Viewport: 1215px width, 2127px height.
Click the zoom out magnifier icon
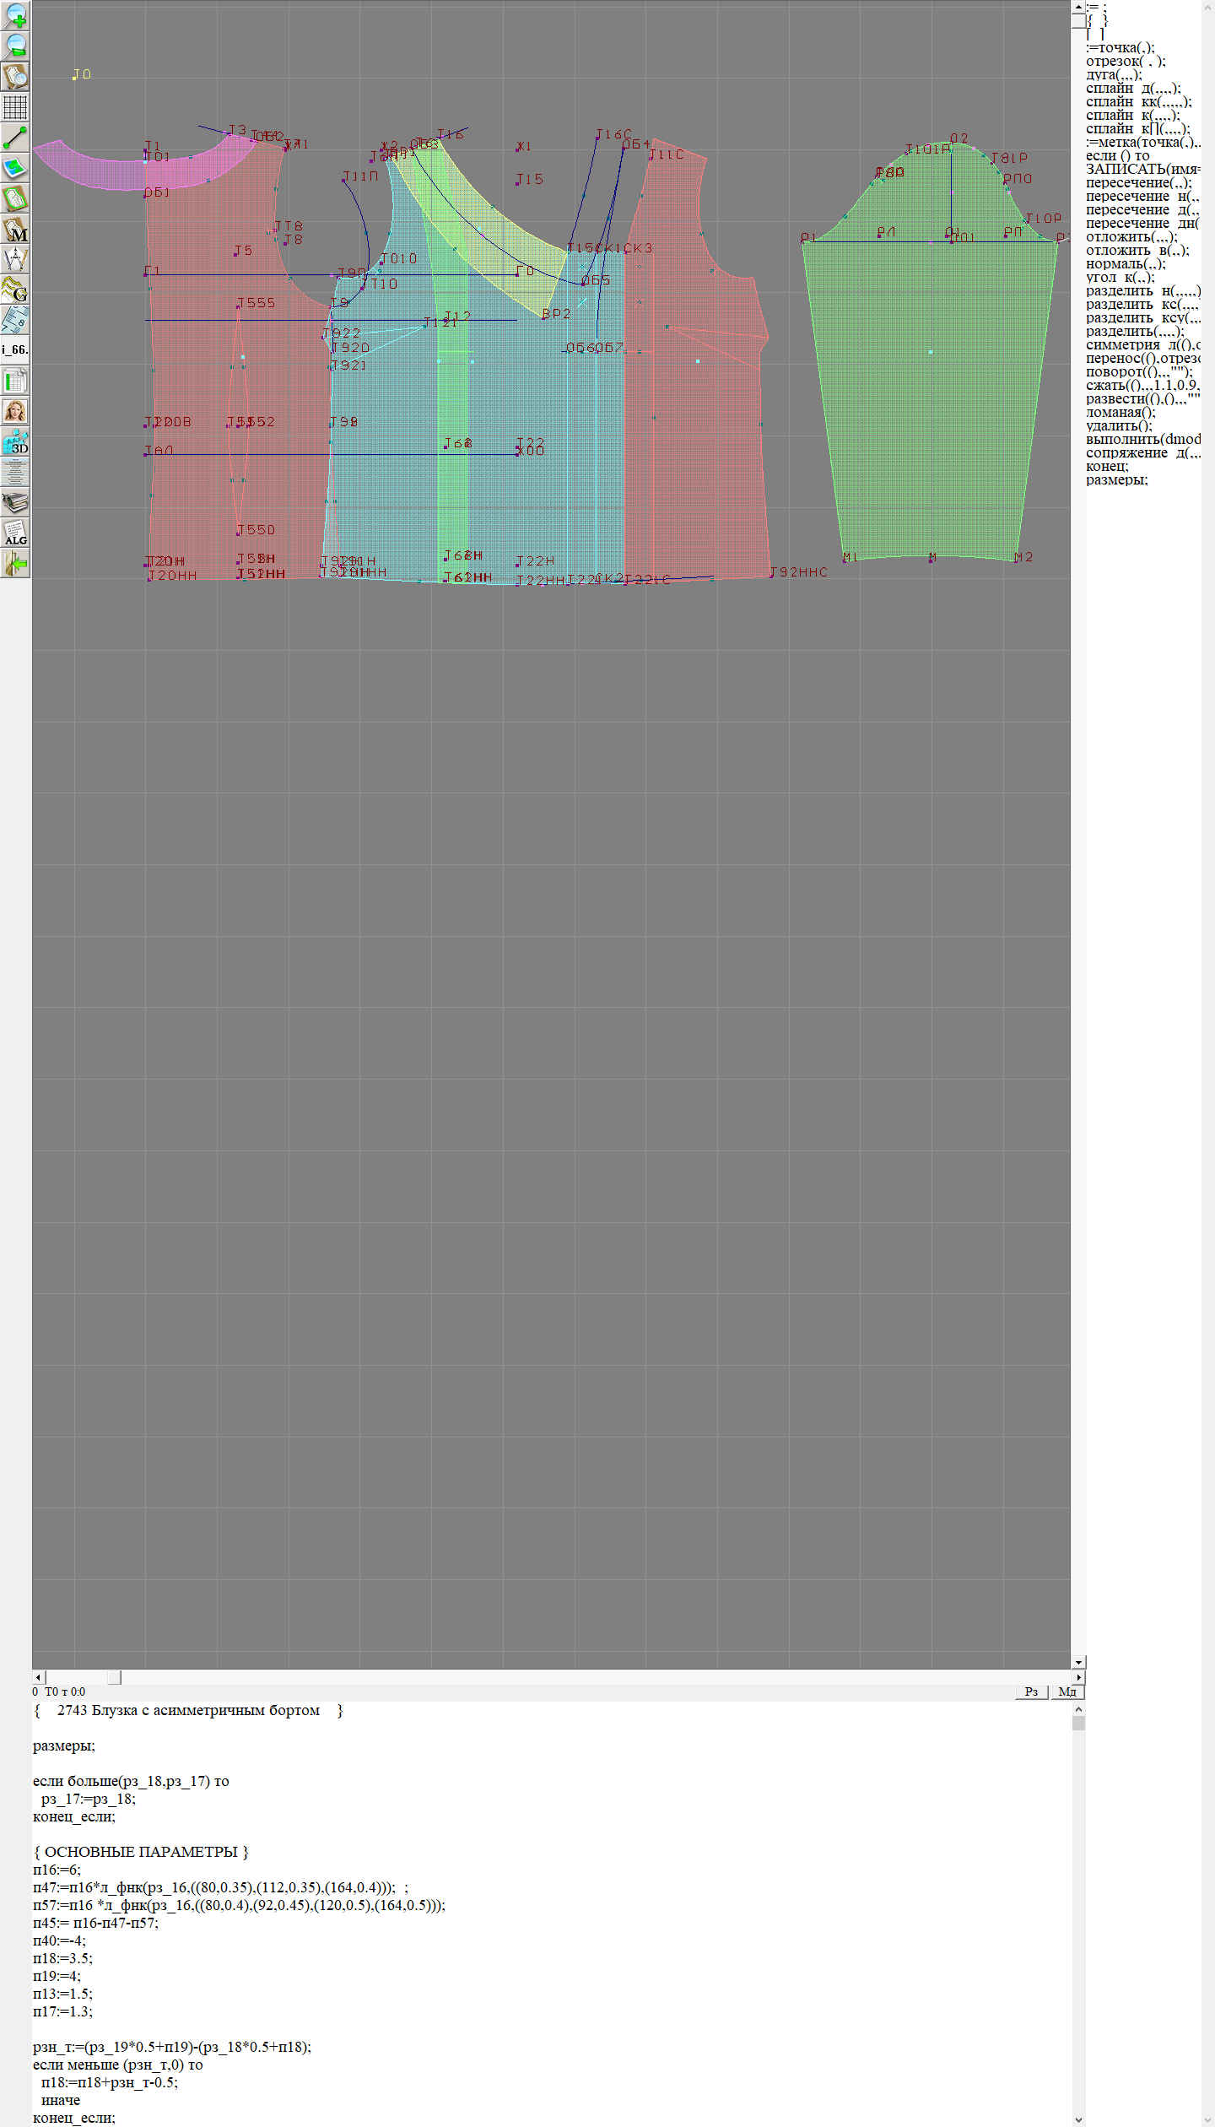[15, 46]
